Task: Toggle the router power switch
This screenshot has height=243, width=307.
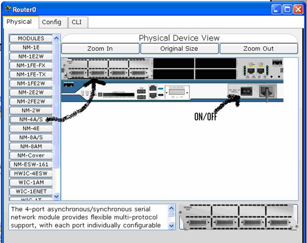Action: [246, 91]
